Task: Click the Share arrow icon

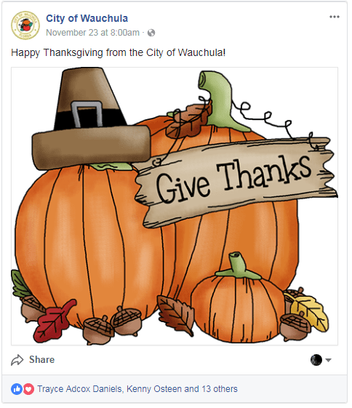Action: pos(17,360)
